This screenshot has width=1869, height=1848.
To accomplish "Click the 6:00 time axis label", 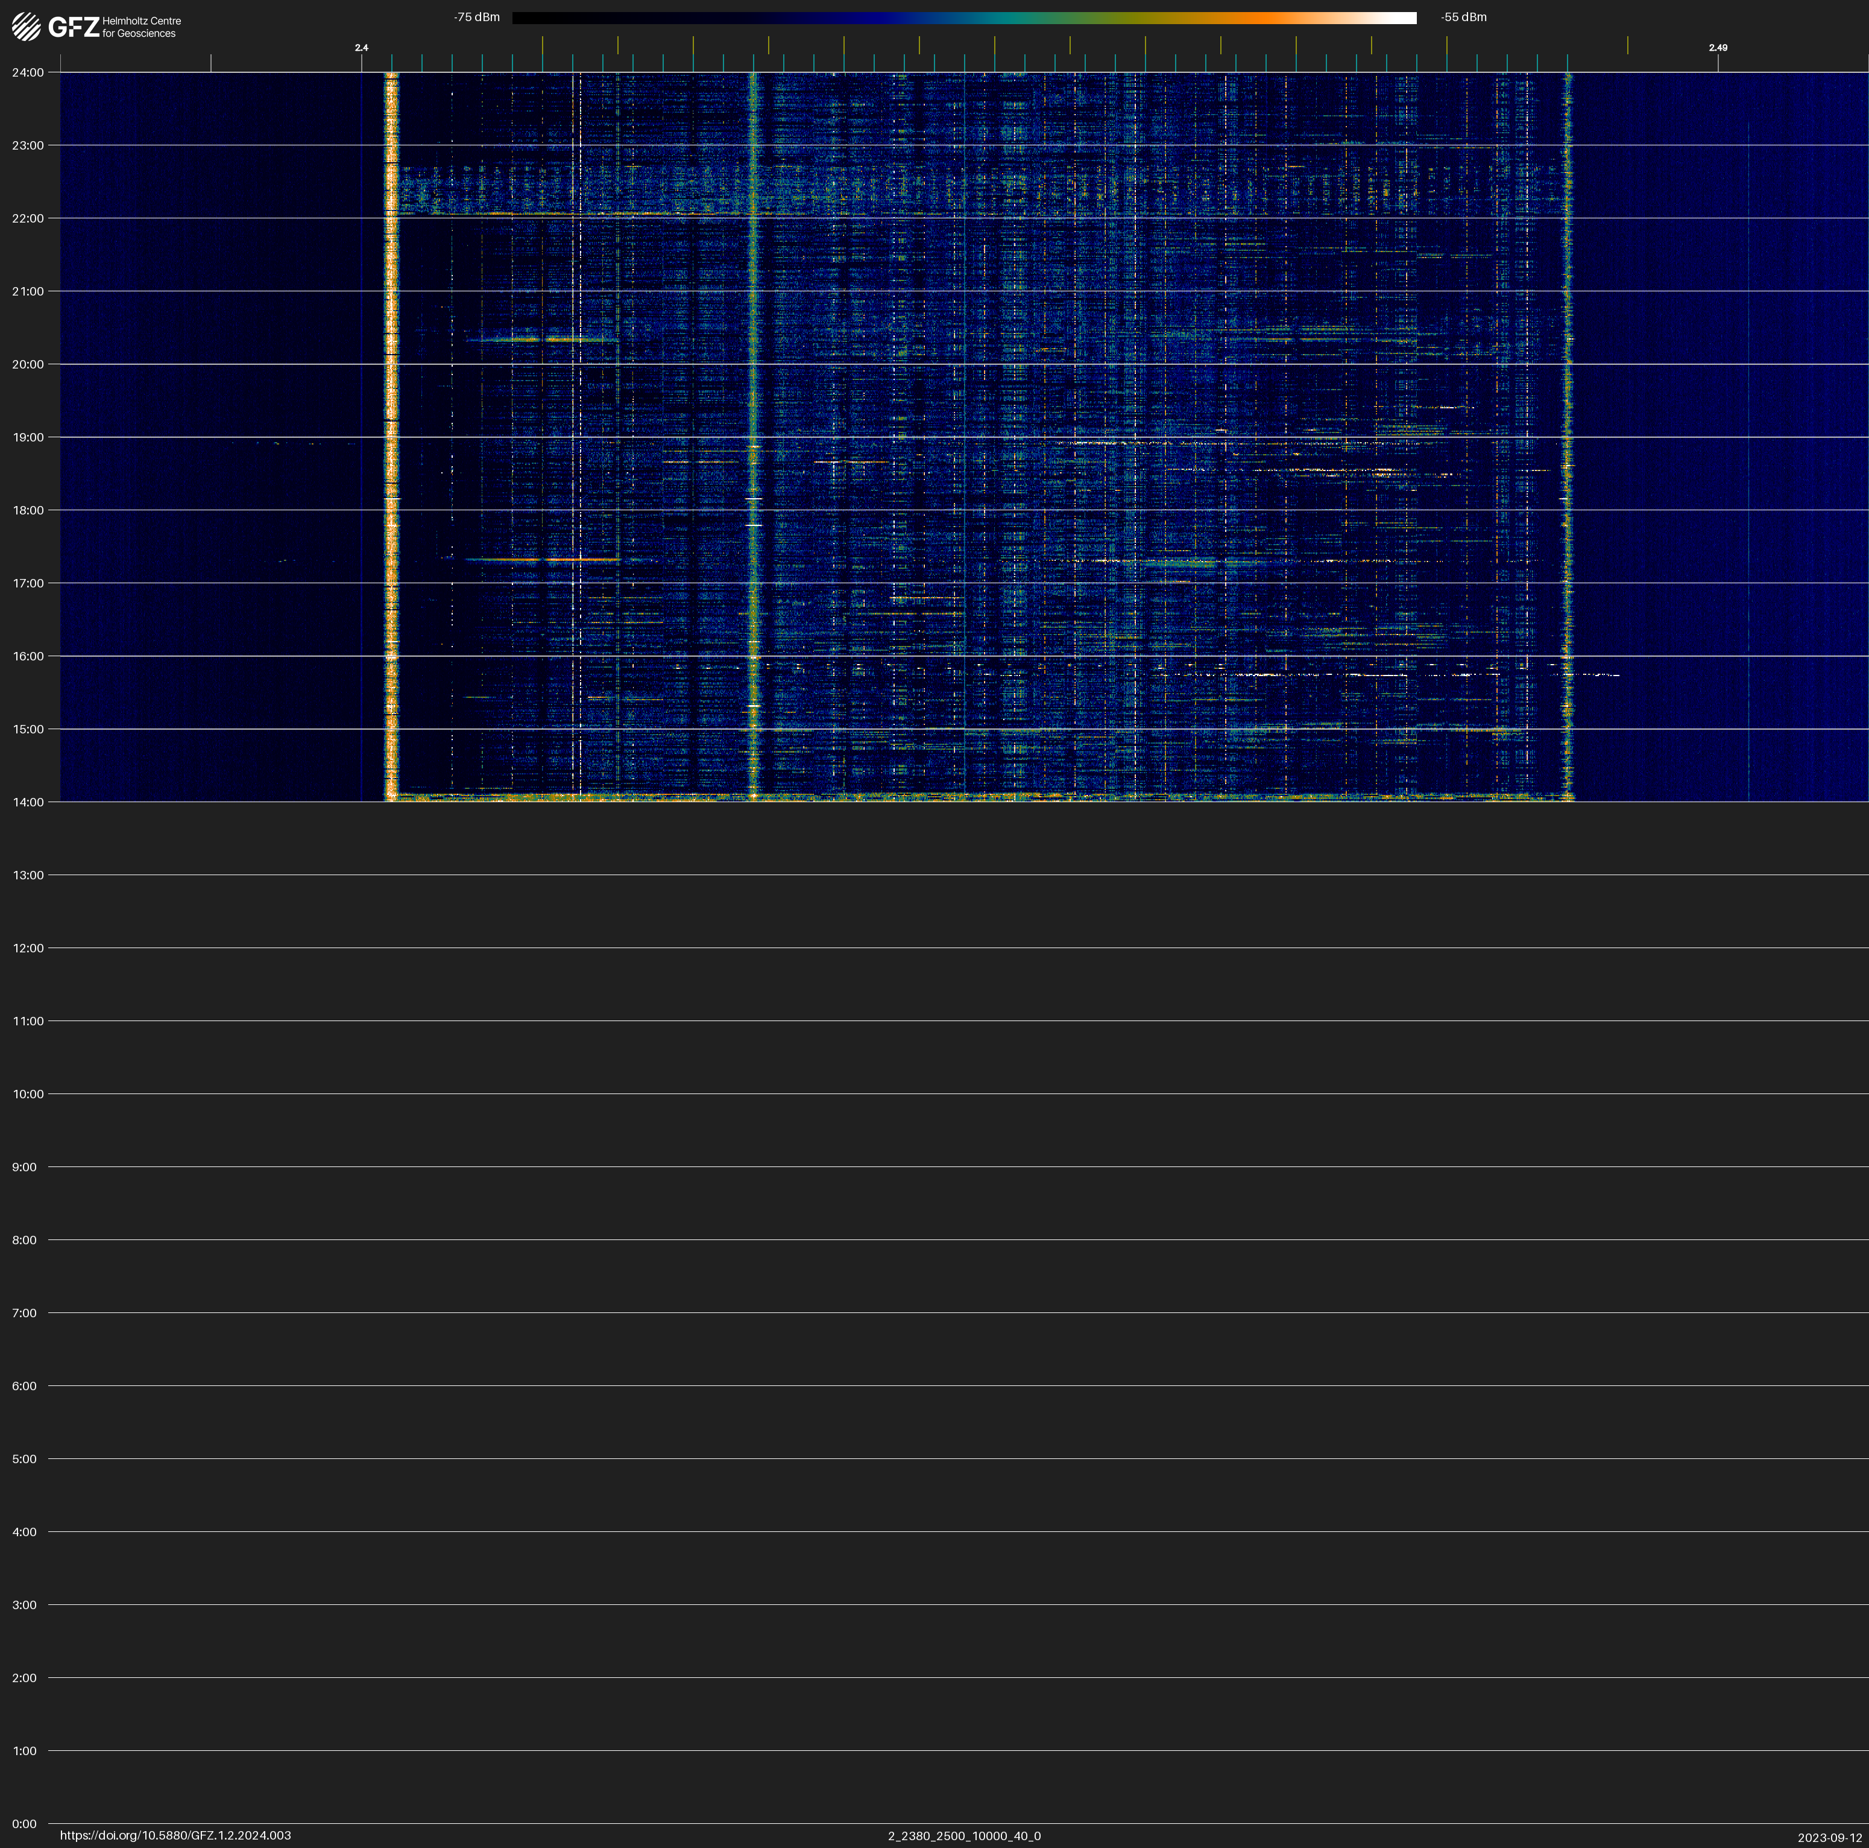I will pos(24,1385).
